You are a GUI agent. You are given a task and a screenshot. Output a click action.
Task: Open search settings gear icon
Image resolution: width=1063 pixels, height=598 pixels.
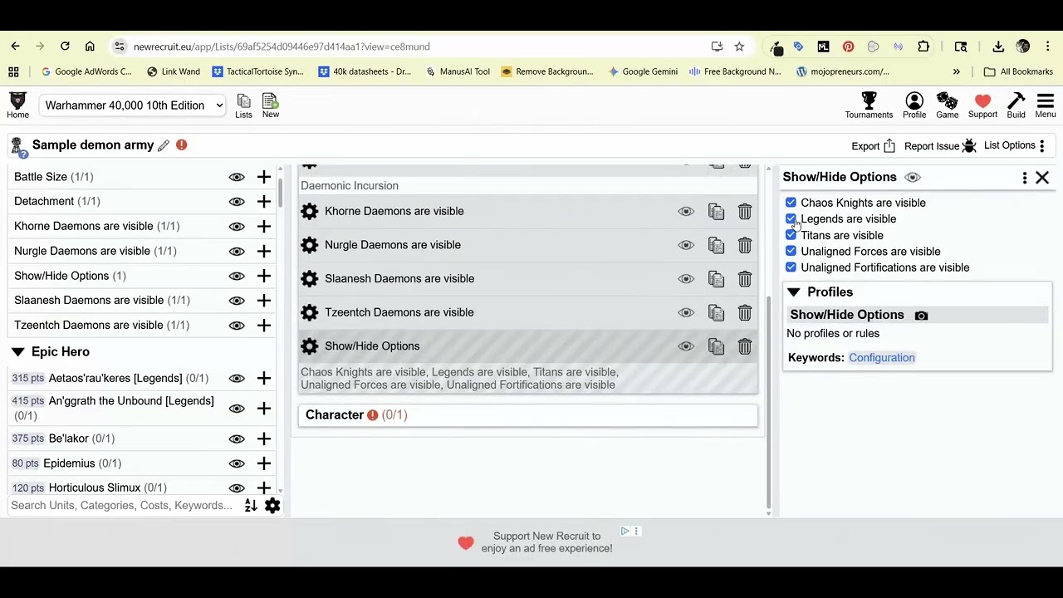point(272,506)
